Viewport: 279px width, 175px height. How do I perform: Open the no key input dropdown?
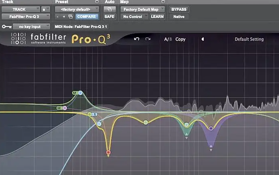click(31, 27)
